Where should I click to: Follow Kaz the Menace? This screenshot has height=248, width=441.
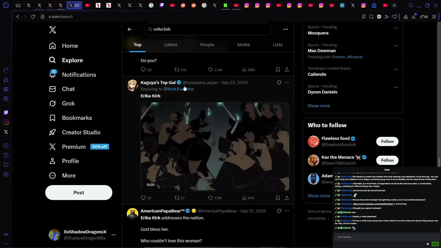pos(387,160)
